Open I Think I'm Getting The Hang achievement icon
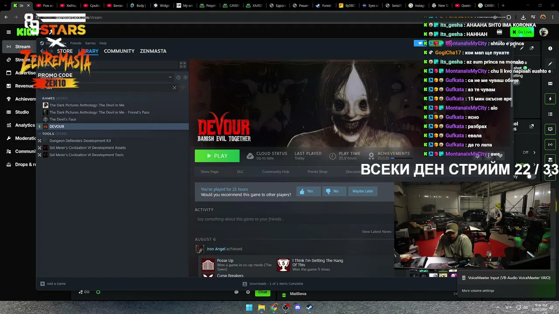Screen dimensions: 559x314 (283, 264)
